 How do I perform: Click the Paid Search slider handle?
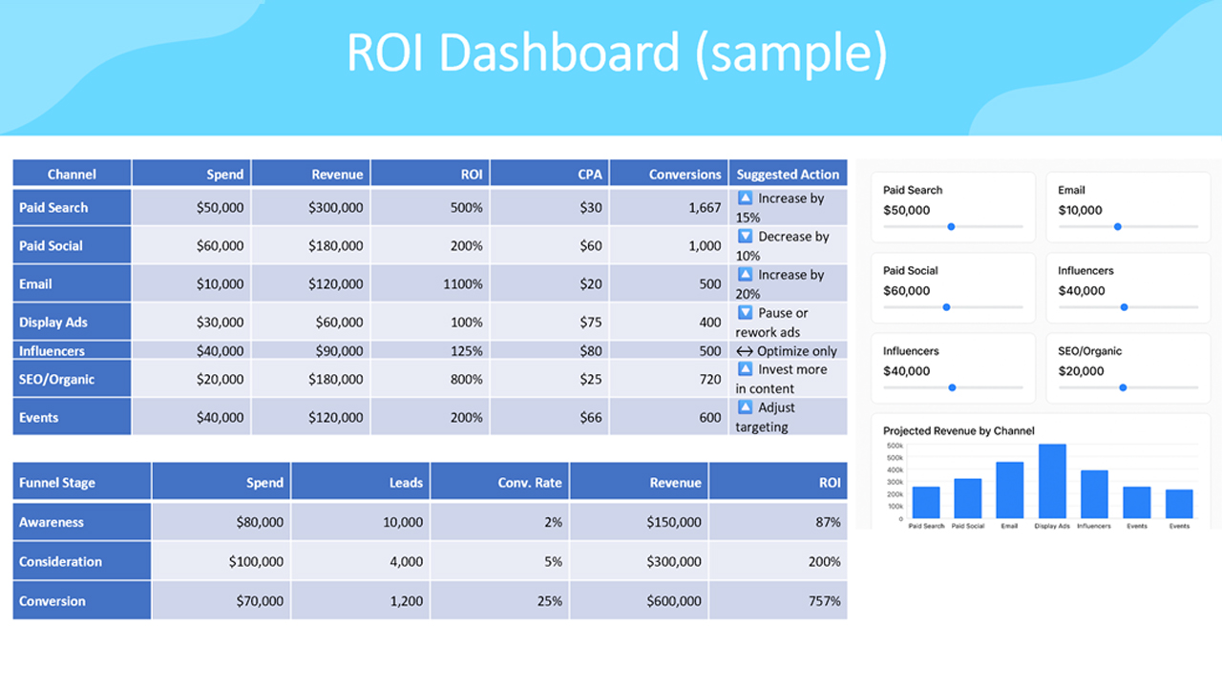tap(951, 227)
